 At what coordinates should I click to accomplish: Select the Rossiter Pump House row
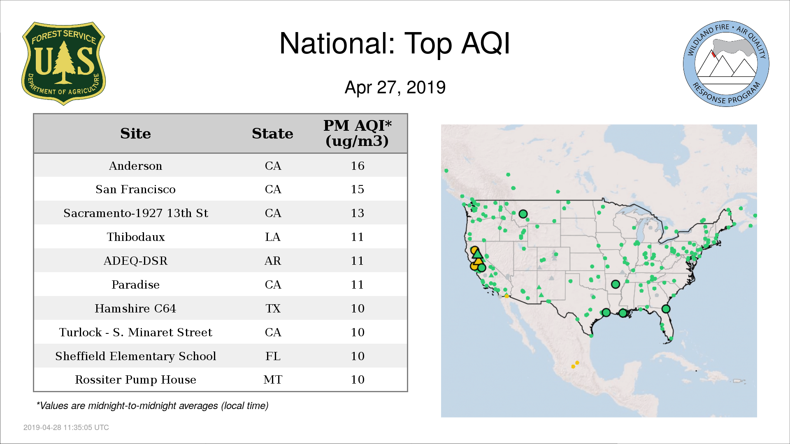(221, 379)
